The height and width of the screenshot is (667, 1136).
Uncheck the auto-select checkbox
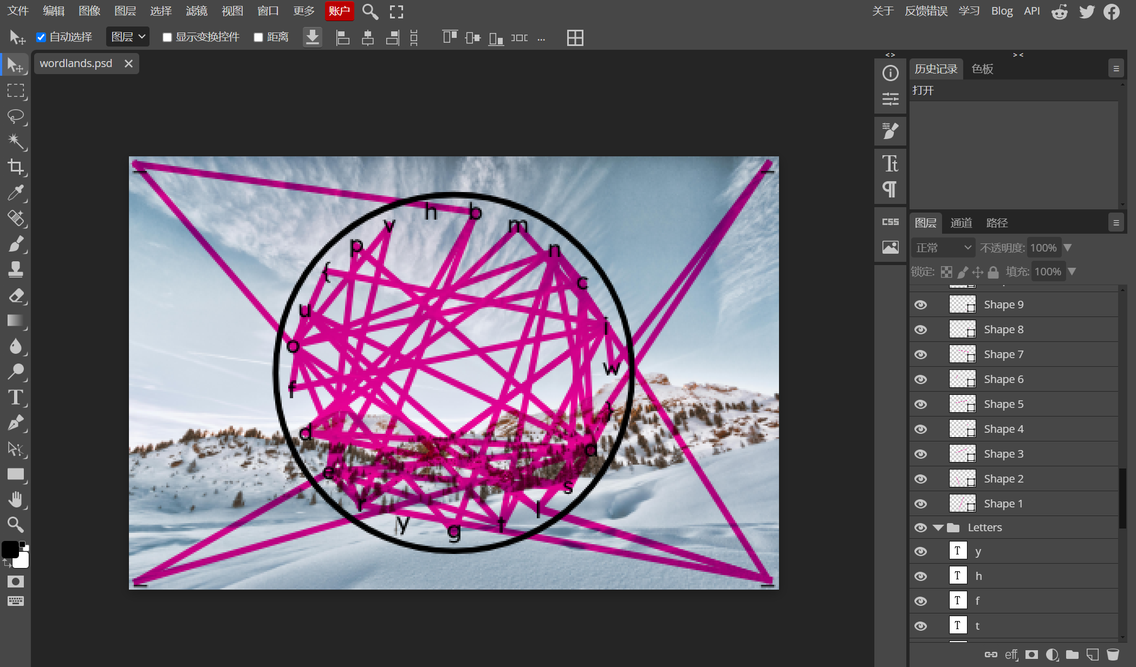coord(41,37)
